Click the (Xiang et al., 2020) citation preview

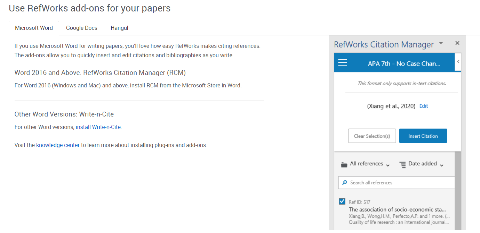[x=391, y=106]
